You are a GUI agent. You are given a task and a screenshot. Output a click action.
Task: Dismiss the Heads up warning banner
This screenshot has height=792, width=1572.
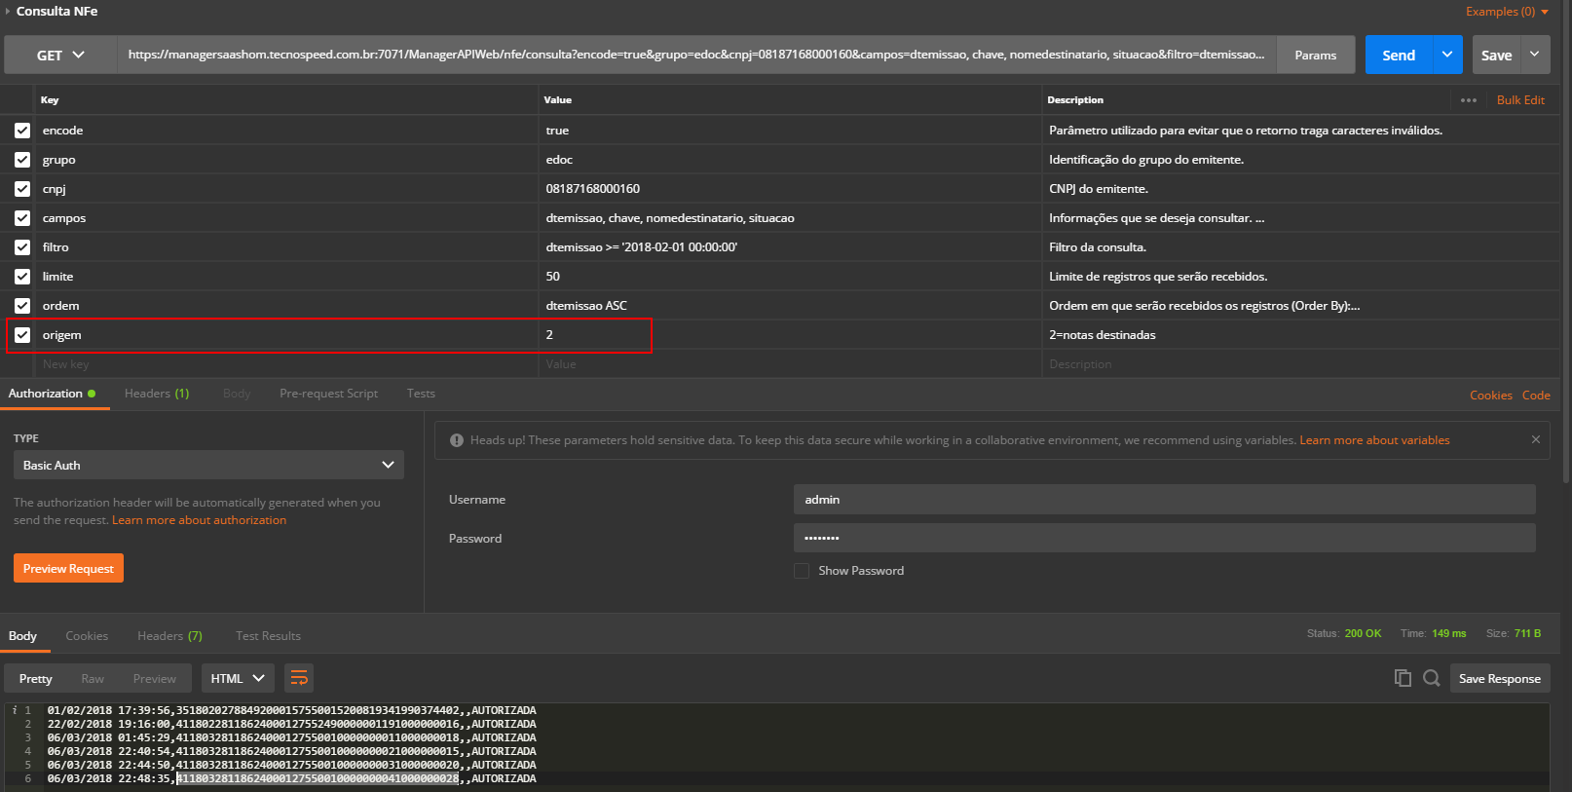pos(1535,440)
